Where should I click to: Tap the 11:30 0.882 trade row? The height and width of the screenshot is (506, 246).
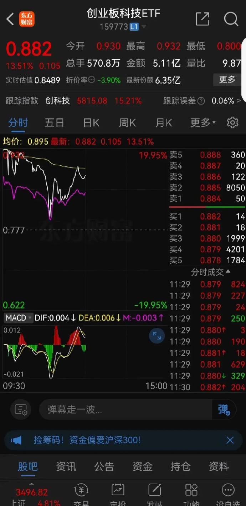[x=207, y=387]
